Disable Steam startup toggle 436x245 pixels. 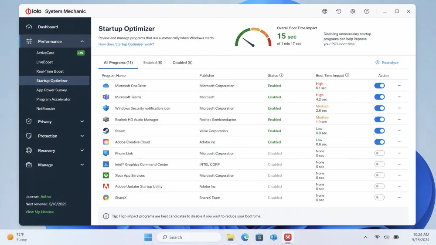[x=380, y=131]
